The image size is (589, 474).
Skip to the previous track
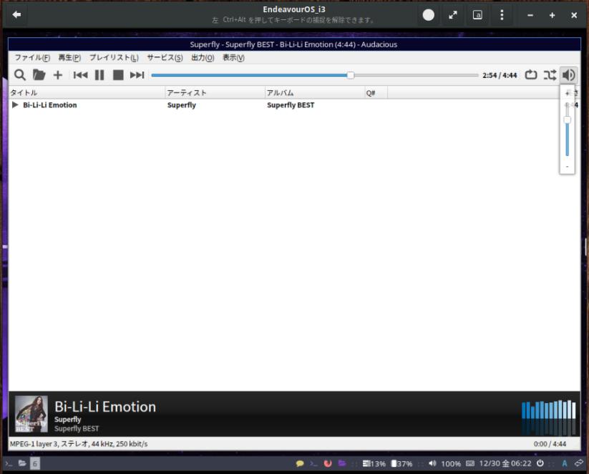click(80, 75)
